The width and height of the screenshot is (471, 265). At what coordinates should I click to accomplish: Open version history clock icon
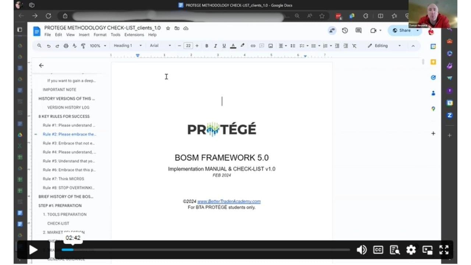point(345,31)
